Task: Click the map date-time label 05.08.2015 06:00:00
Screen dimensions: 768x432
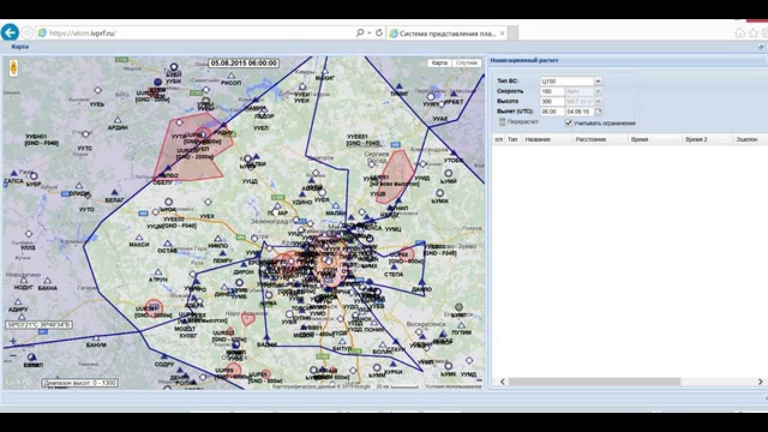Action: pyautogui.click(x=244, y=62)
